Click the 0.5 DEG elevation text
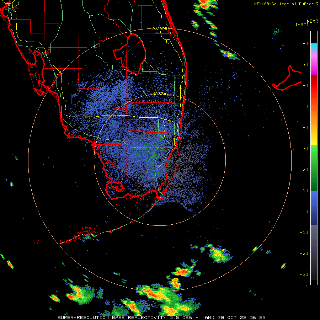Screen dimensions: 320x320 click(181, 318)
